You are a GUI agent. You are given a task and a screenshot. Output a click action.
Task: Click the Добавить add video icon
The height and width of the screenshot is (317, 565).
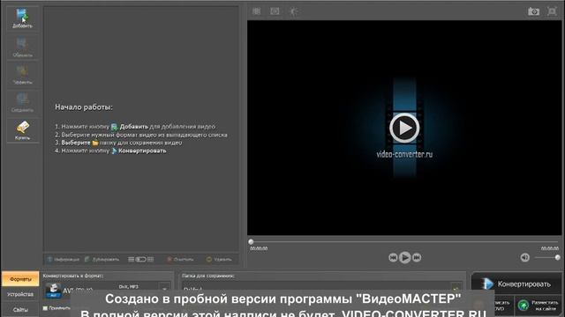point(22,18)
